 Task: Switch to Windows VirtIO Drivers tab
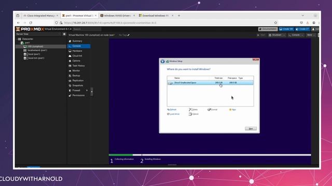point(117,16)
